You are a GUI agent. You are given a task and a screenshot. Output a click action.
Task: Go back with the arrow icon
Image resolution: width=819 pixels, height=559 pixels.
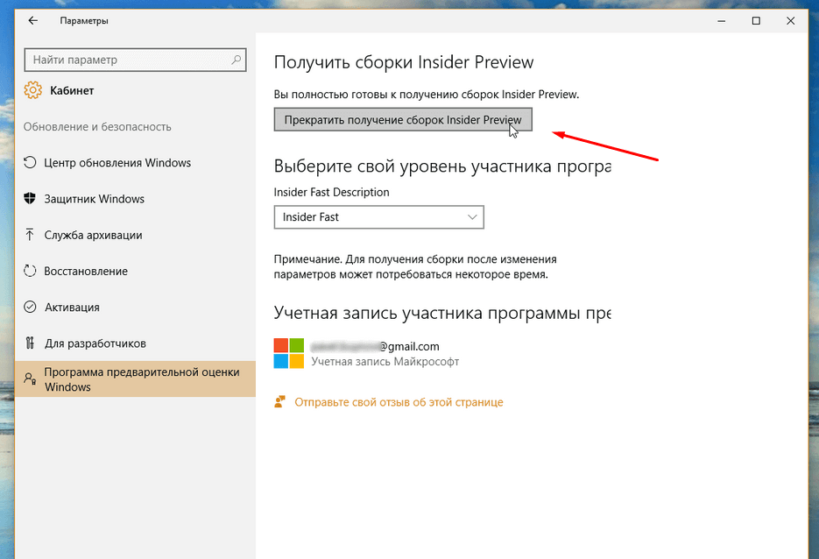[33, 20]
